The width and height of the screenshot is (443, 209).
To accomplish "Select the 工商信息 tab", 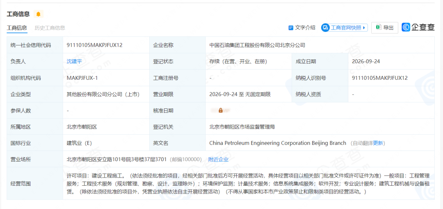I will pos(17,27).
